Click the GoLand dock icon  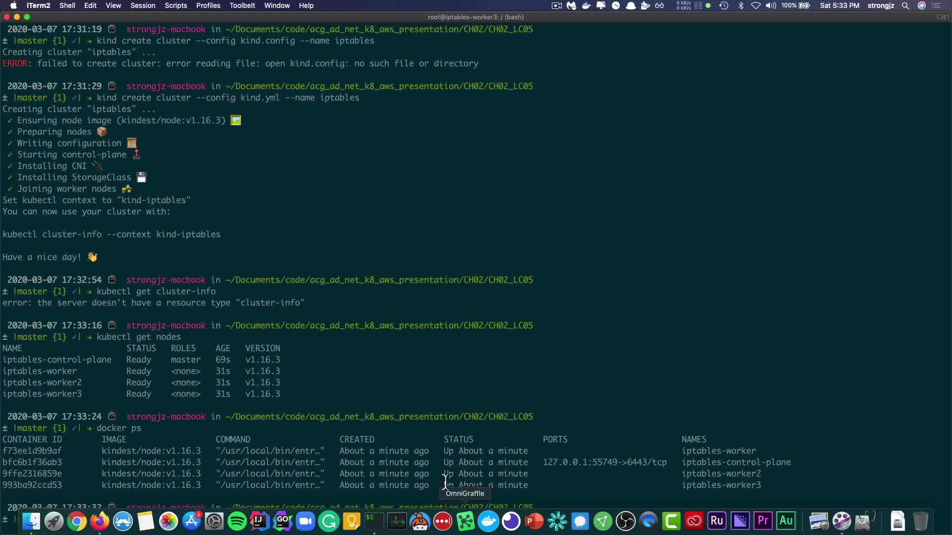point(283,521)
